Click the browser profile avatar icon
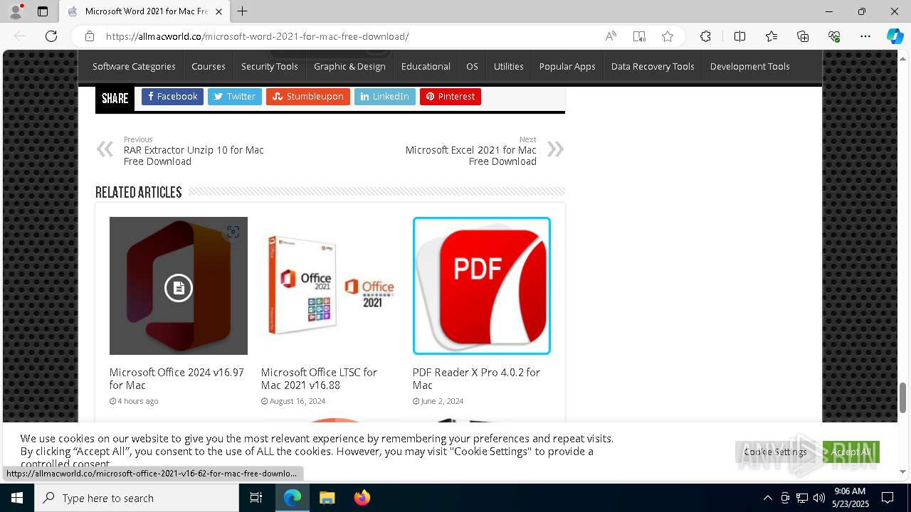This screenshot has height=512, width=911. click(x=16, y=11)
